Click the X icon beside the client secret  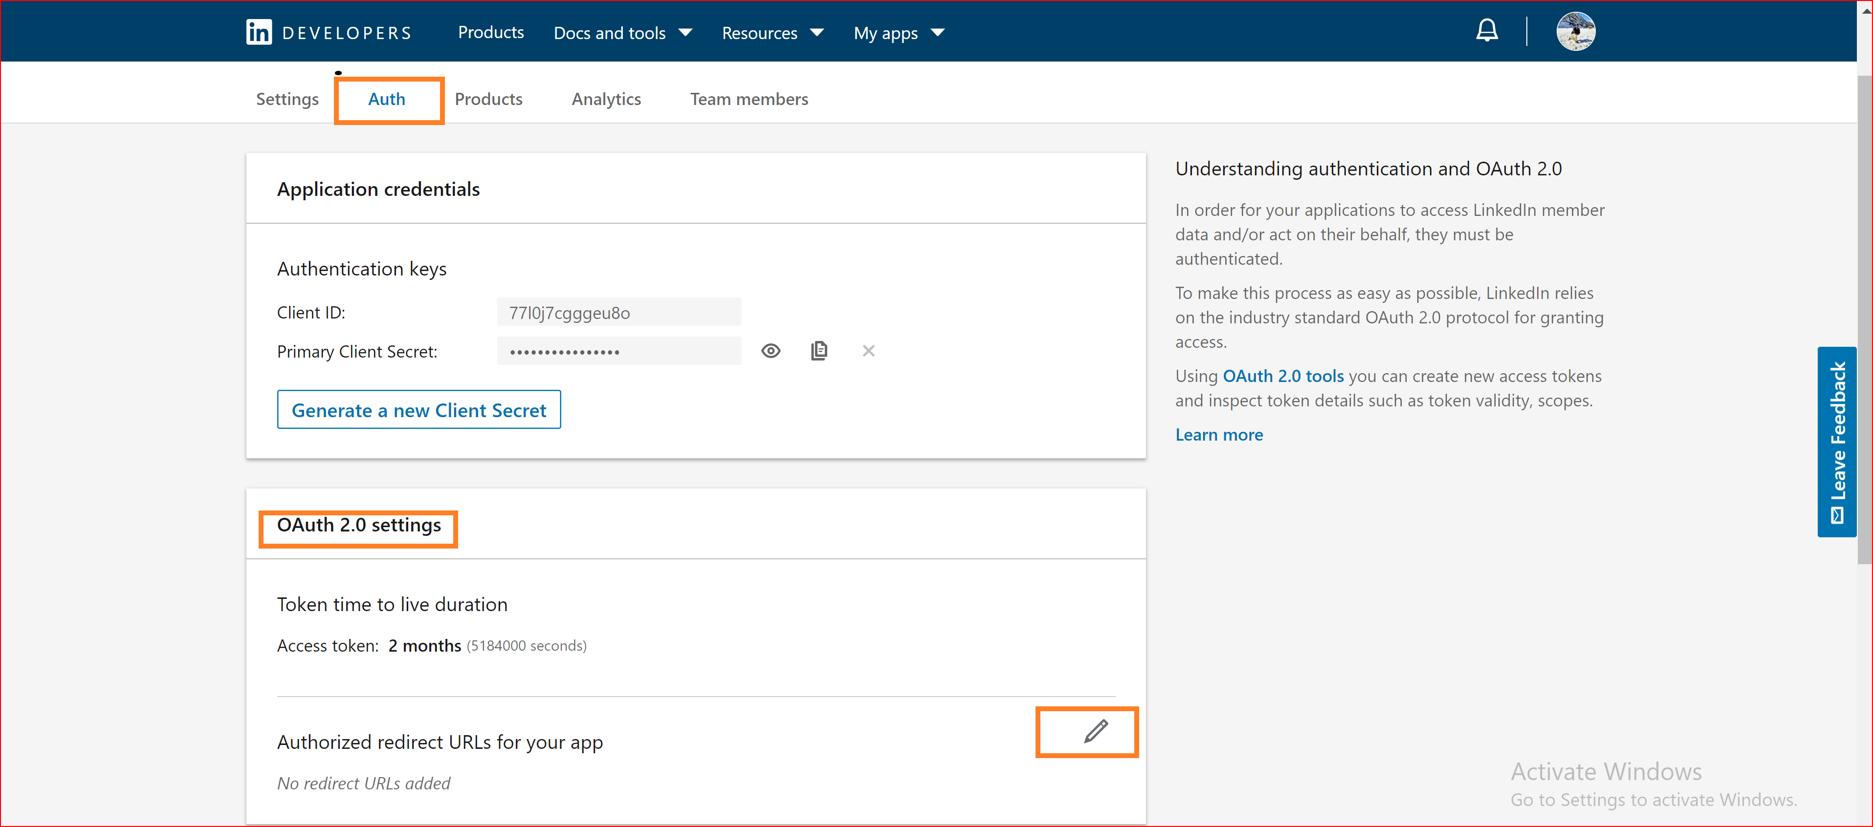click(868, 351)
